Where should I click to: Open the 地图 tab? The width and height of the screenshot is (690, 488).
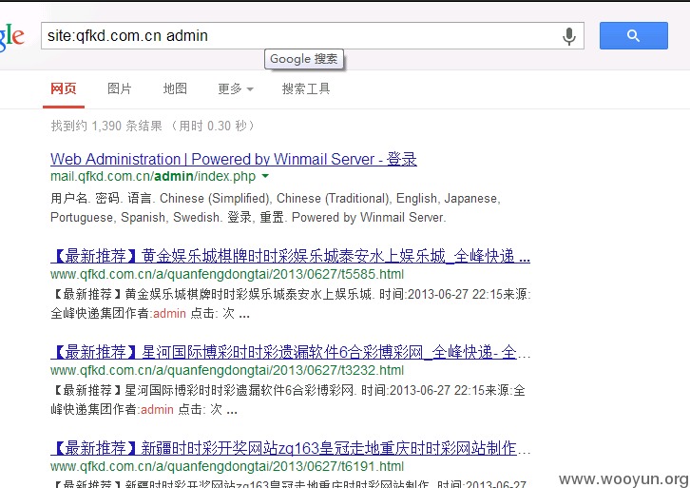tap(175, 88)
